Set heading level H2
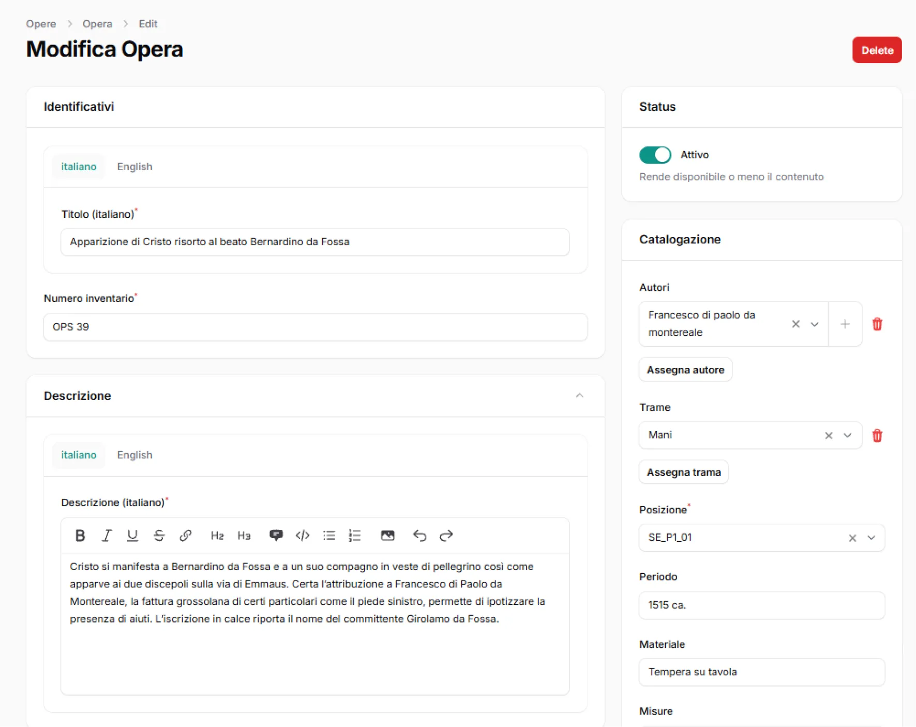 [217, 536]
